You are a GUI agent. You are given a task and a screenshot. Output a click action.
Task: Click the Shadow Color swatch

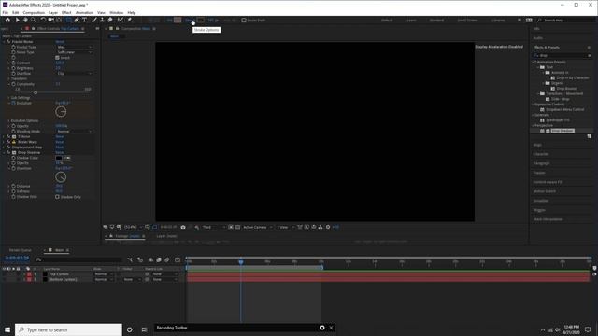click(x=59, y=158)
